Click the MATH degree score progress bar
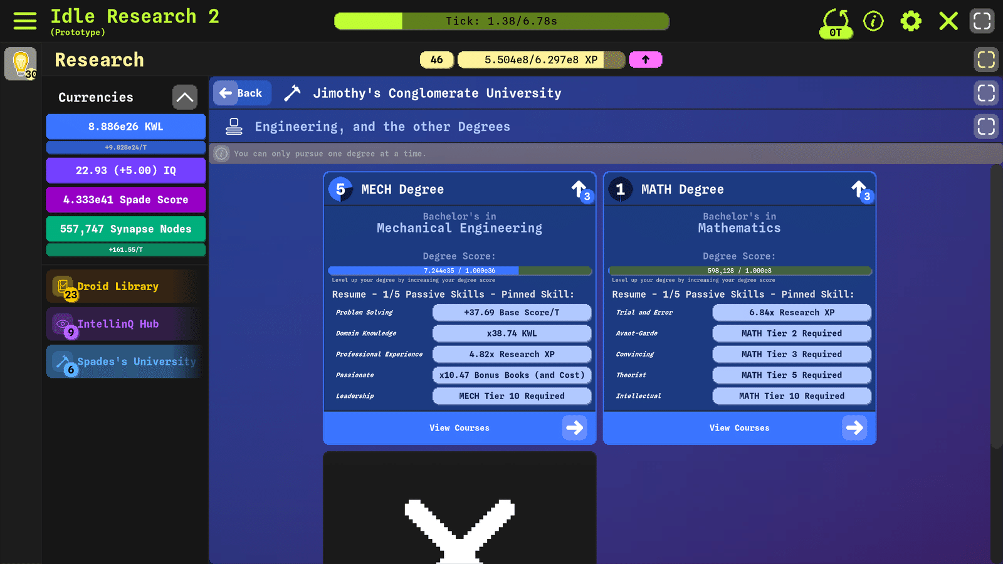 tap(740, 271)
